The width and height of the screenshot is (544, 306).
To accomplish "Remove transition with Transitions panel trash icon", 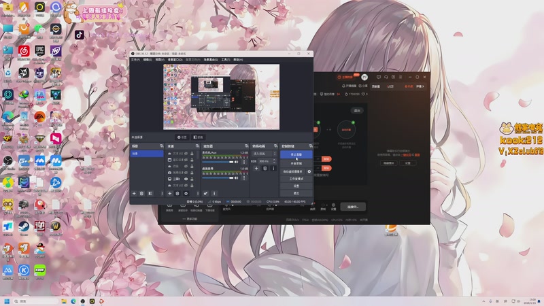I will (265, 168).
